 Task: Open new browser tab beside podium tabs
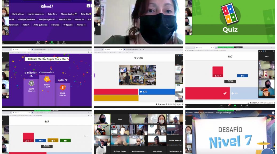52,49
